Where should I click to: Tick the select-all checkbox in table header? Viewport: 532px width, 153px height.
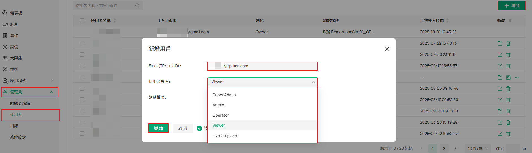coord(82,21)
